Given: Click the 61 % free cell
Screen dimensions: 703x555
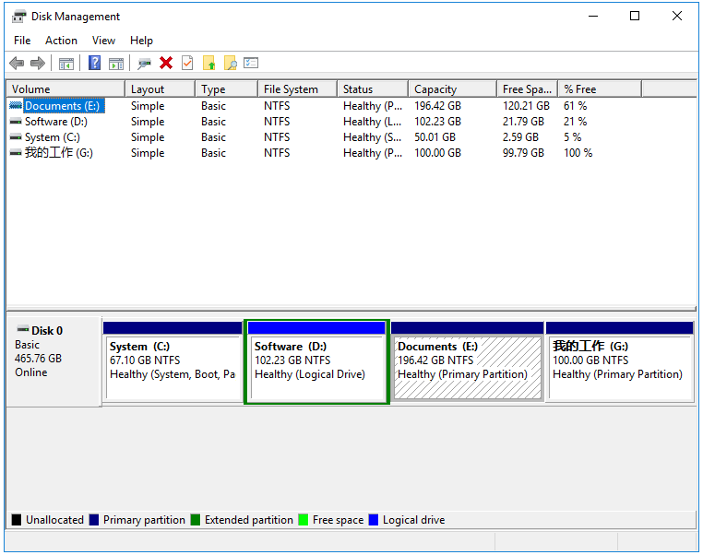Looking at the screenshot, I should coord(575,106).
